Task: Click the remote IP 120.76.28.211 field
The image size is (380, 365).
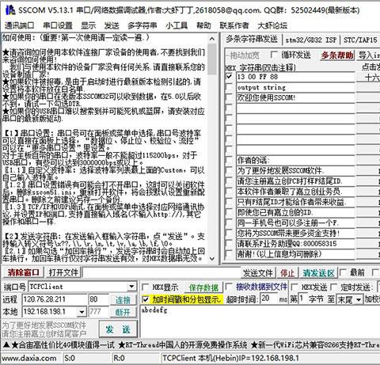Action: point(55,299)
